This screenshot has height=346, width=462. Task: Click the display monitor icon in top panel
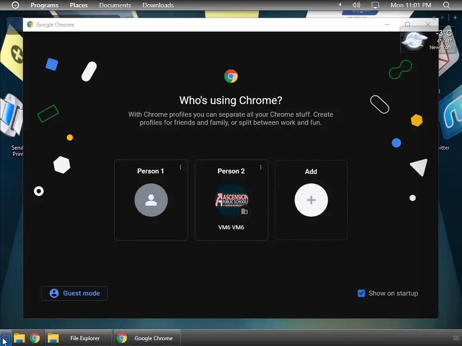tap(375, 5)
